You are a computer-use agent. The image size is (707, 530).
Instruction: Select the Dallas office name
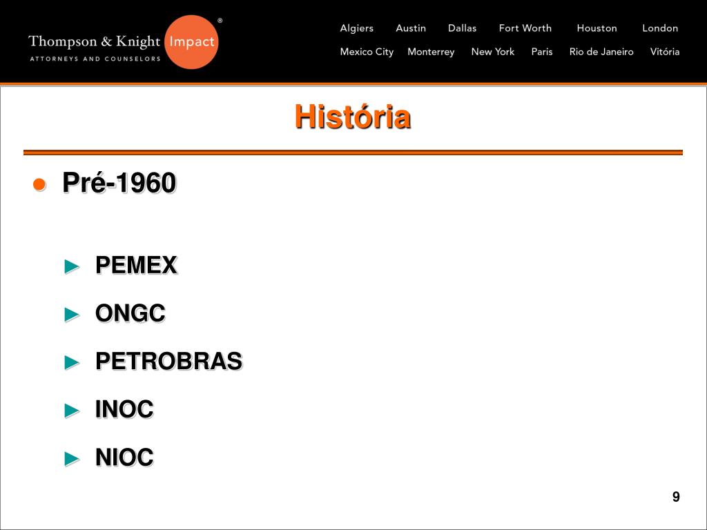pyautogui.click(x=462, y=28)
